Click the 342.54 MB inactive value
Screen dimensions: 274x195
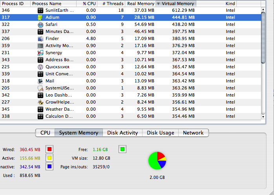click(30, 167)
